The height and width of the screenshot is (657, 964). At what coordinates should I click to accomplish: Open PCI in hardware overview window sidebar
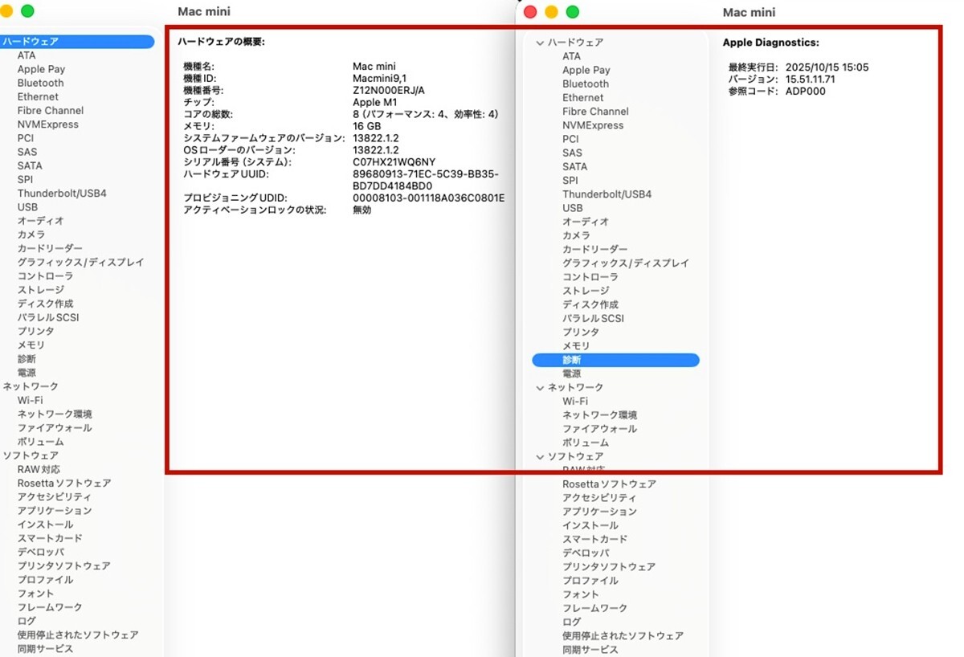pyautogui.click(x=26, y=138)
